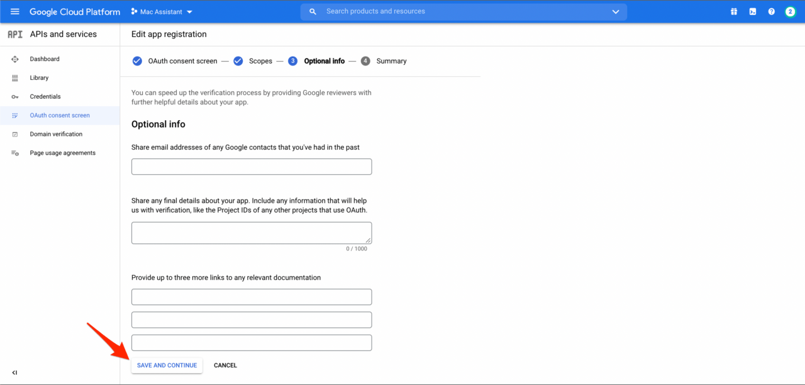This screenshot has width=805, height=385.
Task: Click the Domain verification checkbox icon
Action: [x=15, y=135]
